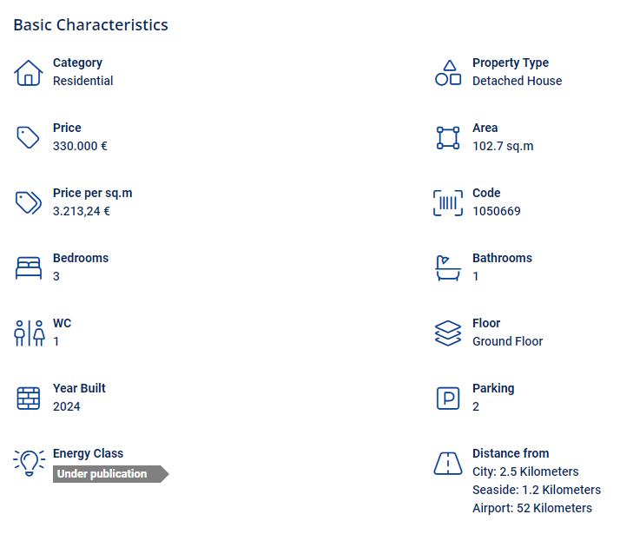Click the WC people icon
The height and width of the screenshot is (534, 620).
tap(29, 333)
